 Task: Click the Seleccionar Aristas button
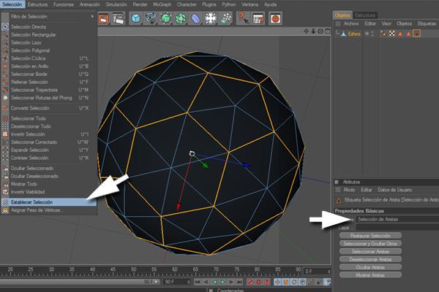[370, 251]
